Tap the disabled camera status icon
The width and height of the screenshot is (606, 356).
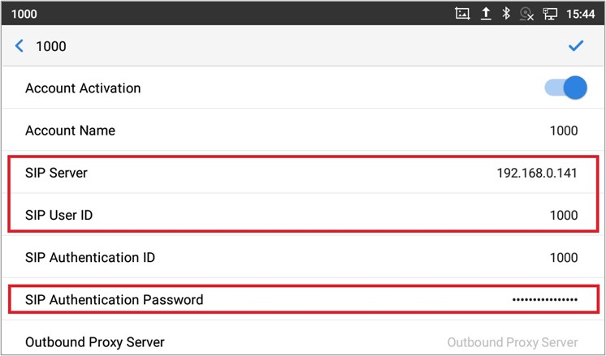click(526, 14)
